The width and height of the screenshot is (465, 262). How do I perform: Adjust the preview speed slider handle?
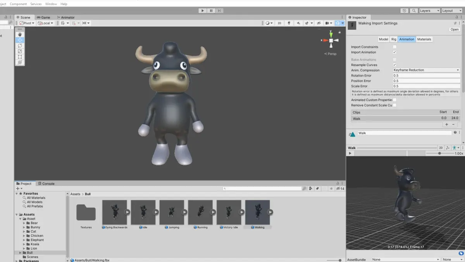tap(439, 153)
